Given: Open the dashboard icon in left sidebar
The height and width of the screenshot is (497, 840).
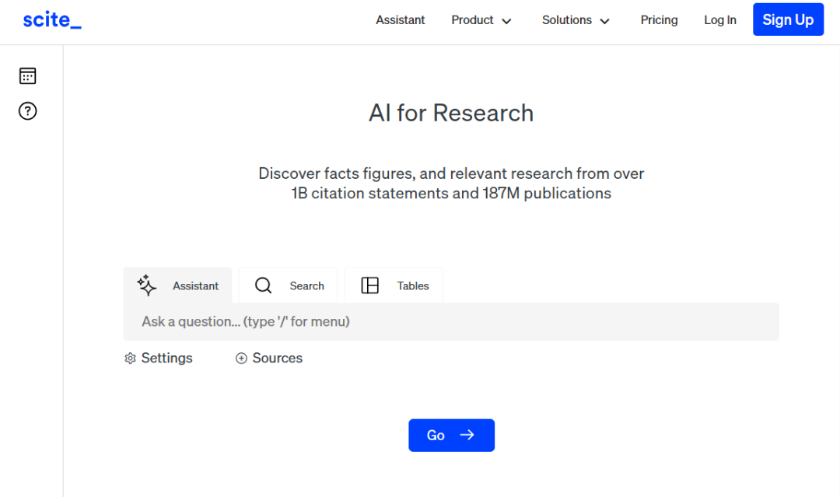Looking at the screenshot, I should 28,75.
